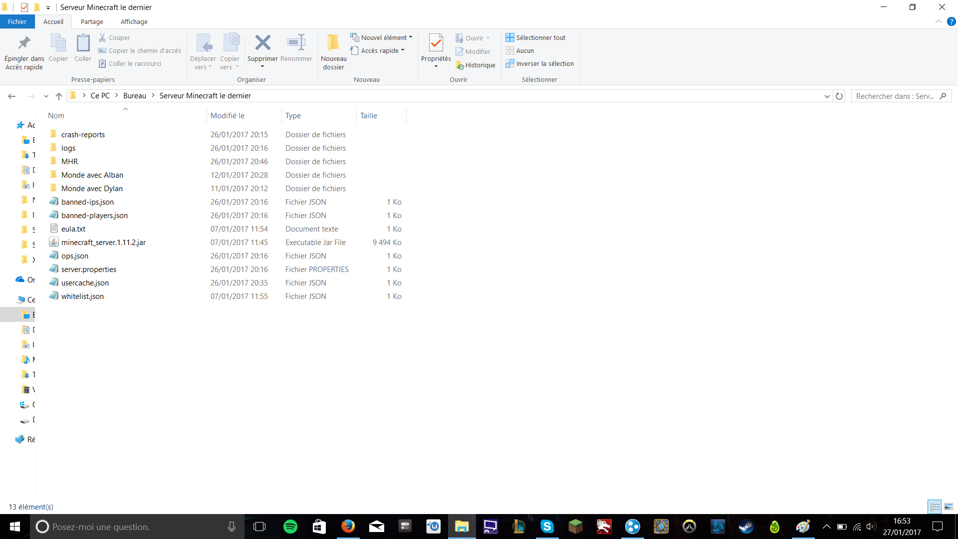Select the logs folder
958x539 pixels.
(x=68, y=148)
